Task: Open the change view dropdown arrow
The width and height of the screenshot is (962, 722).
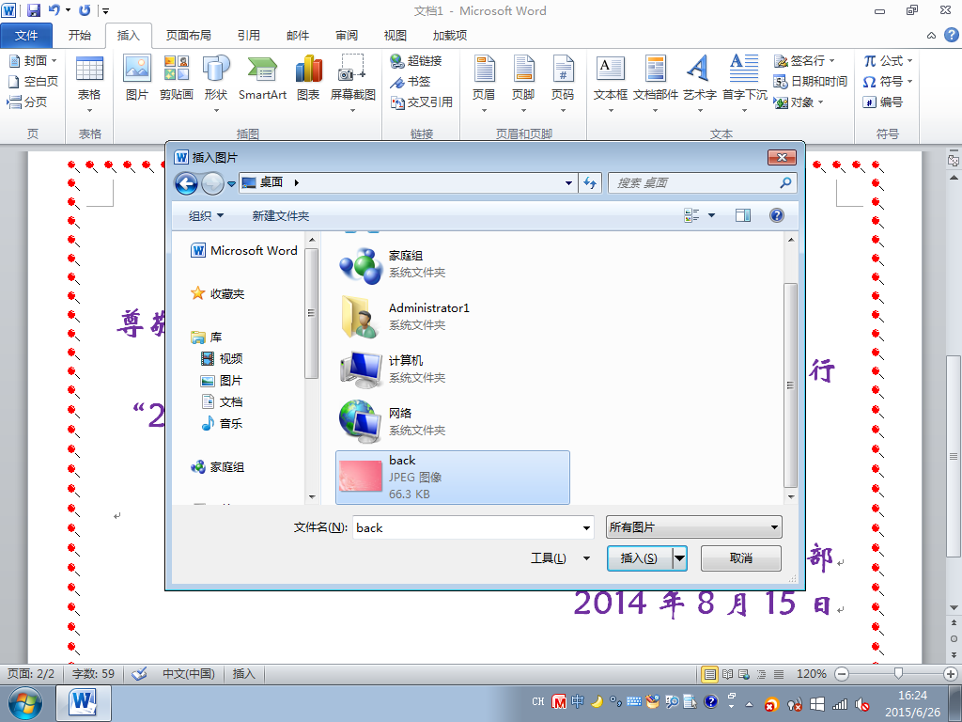Action: (712, 215)
